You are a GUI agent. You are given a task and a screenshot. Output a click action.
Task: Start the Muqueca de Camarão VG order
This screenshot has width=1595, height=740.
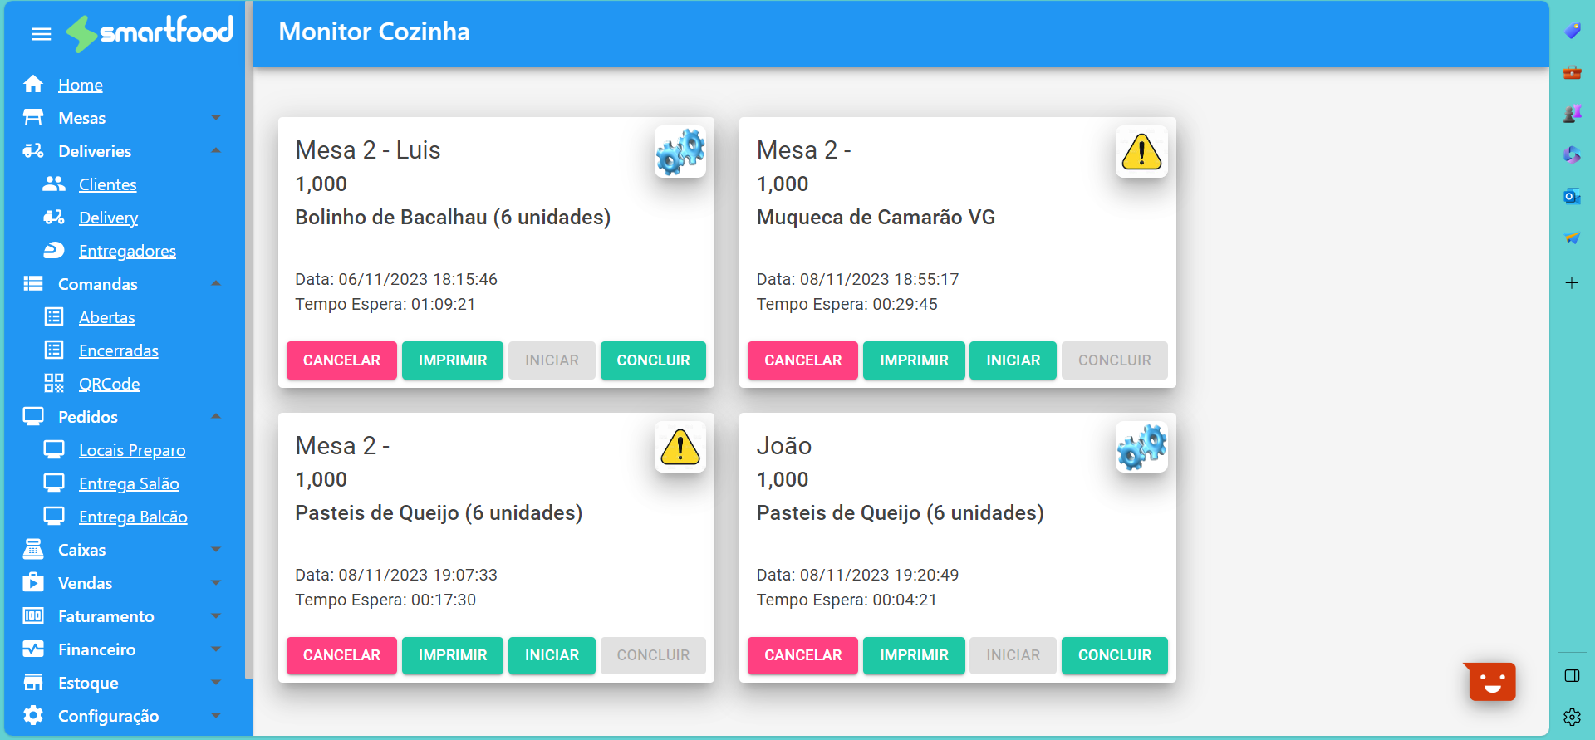(x=1013, y=360)
